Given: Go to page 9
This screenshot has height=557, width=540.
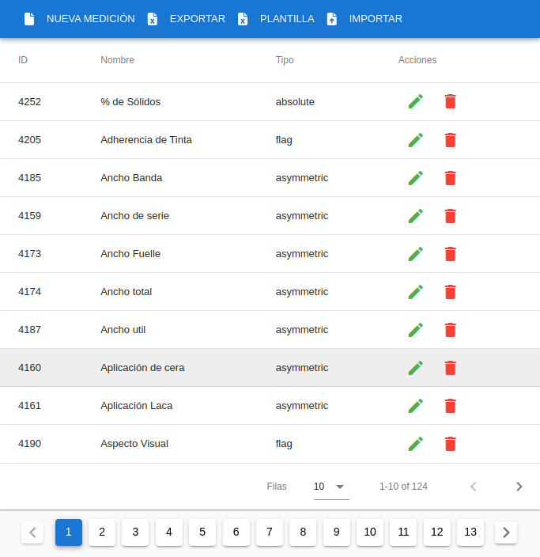Looking at the screenshot, I should pos(337,532).
